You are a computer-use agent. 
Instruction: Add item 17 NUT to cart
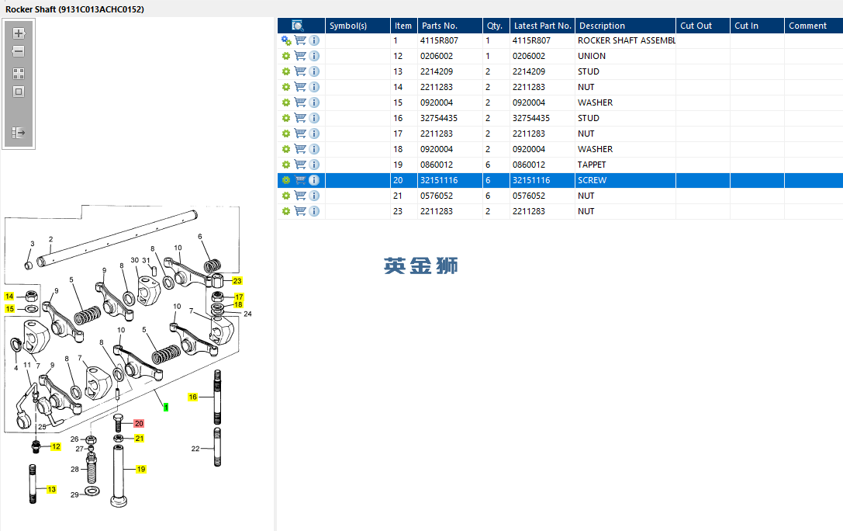coord(300,134)
